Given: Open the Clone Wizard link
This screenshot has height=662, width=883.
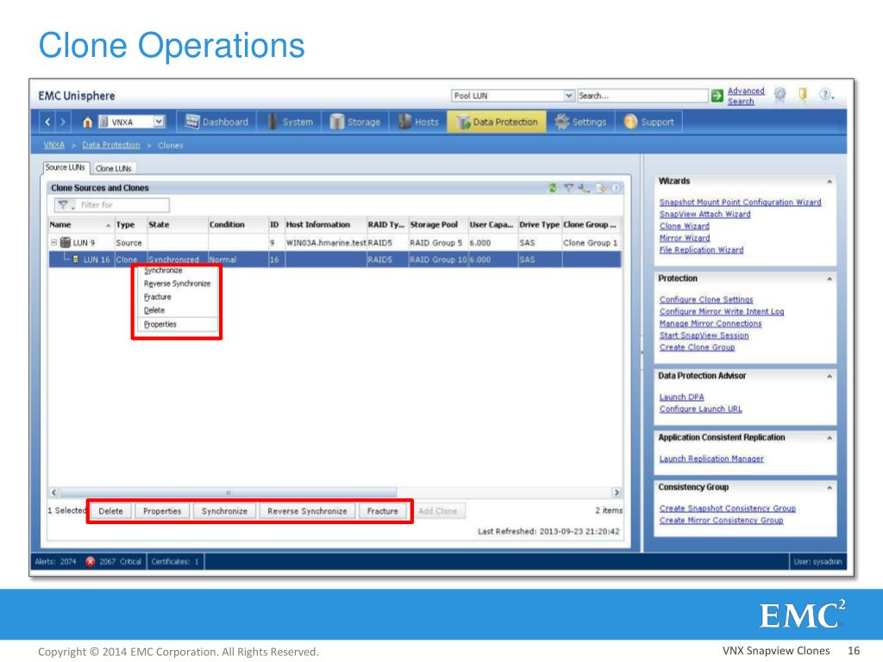Looking at the screenshot, I should (684, 226).
